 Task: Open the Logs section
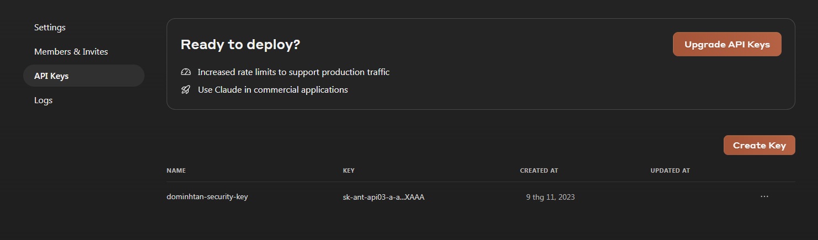click(x=44, y=100)
